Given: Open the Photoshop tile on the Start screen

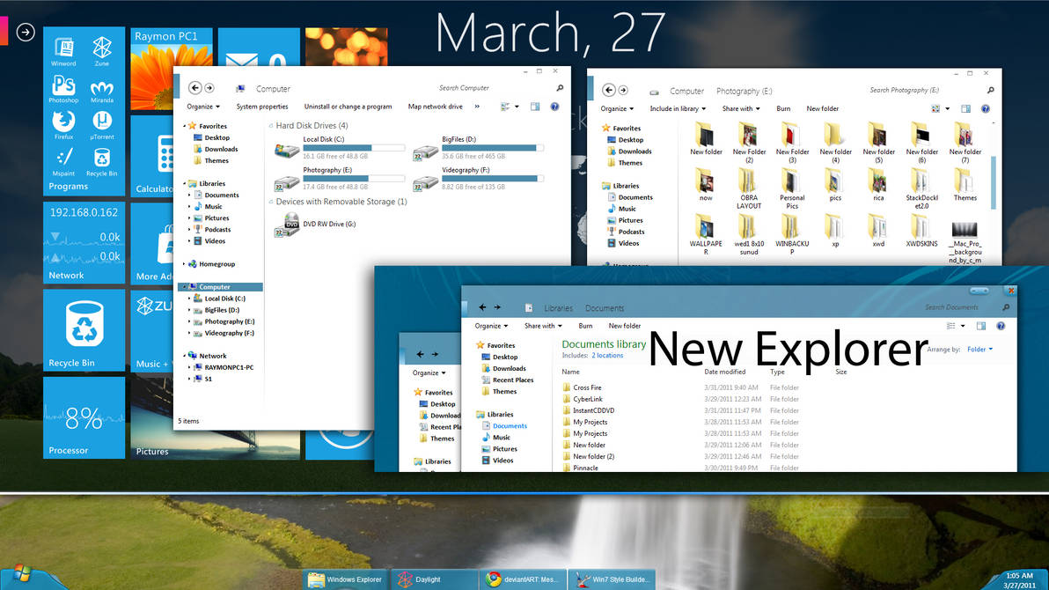Looking at the screenshot, I should (x=62, y=87).
